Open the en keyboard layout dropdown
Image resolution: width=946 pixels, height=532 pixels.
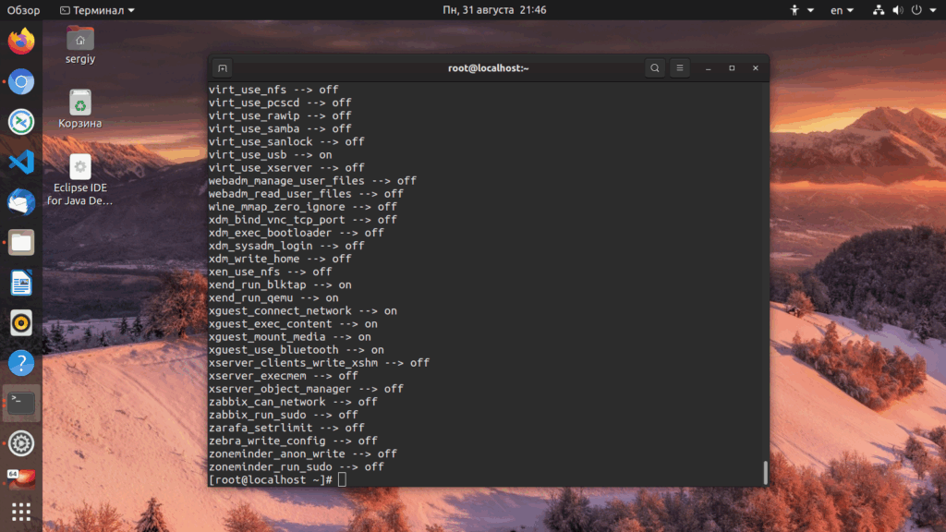tap(842, 10)
